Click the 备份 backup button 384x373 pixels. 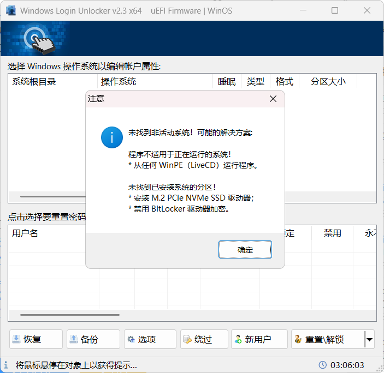93,339
